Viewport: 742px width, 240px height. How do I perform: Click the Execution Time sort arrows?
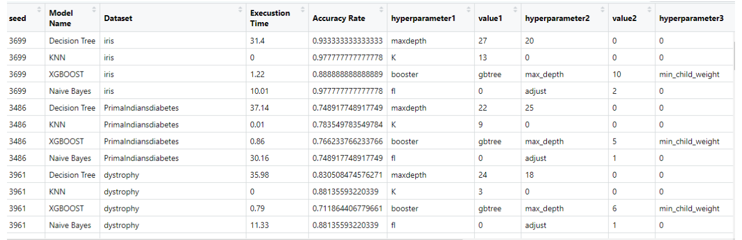click(302, 9)
